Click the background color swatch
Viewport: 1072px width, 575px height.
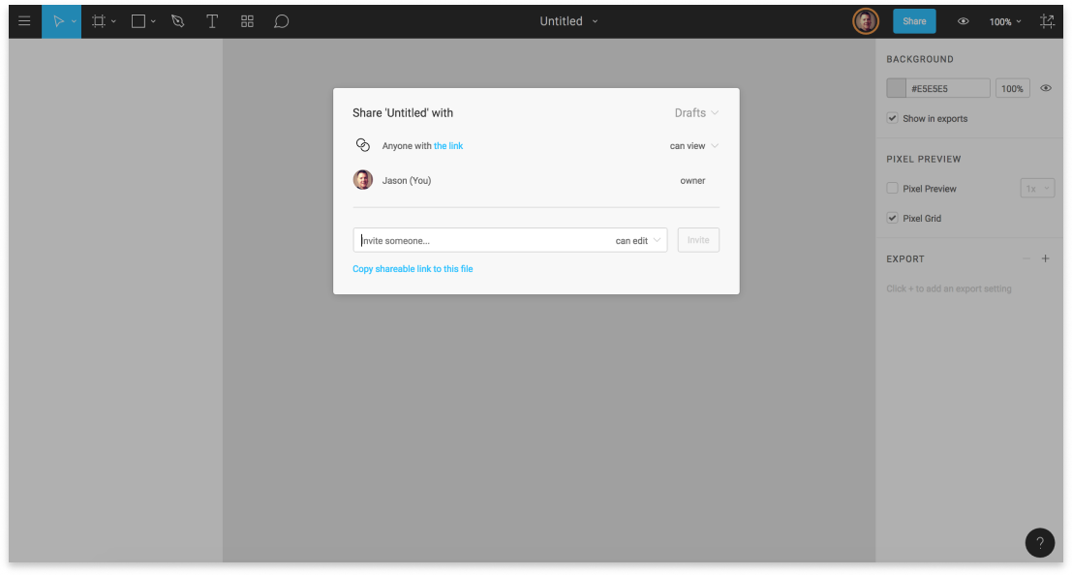(897, 88)
